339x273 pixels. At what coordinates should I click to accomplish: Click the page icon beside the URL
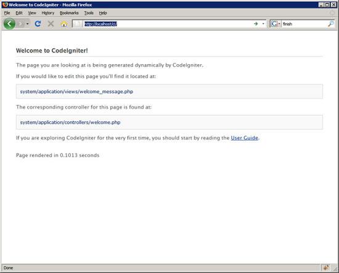coord(78,24)
